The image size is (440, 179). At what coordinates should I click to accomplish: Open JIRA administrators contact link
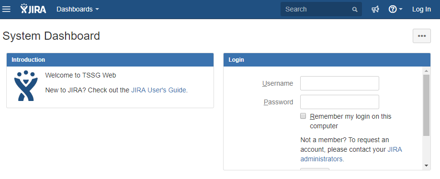(x=351, y=154)
